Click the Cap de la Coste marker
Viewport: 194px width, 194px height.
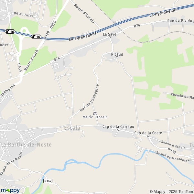point(148,136)
